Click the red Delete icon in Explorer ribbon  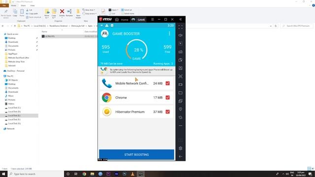(62, 11)
